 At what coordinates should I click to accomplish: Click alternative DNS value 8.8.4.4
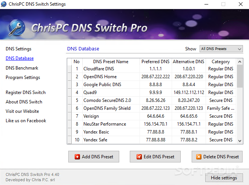189,85
